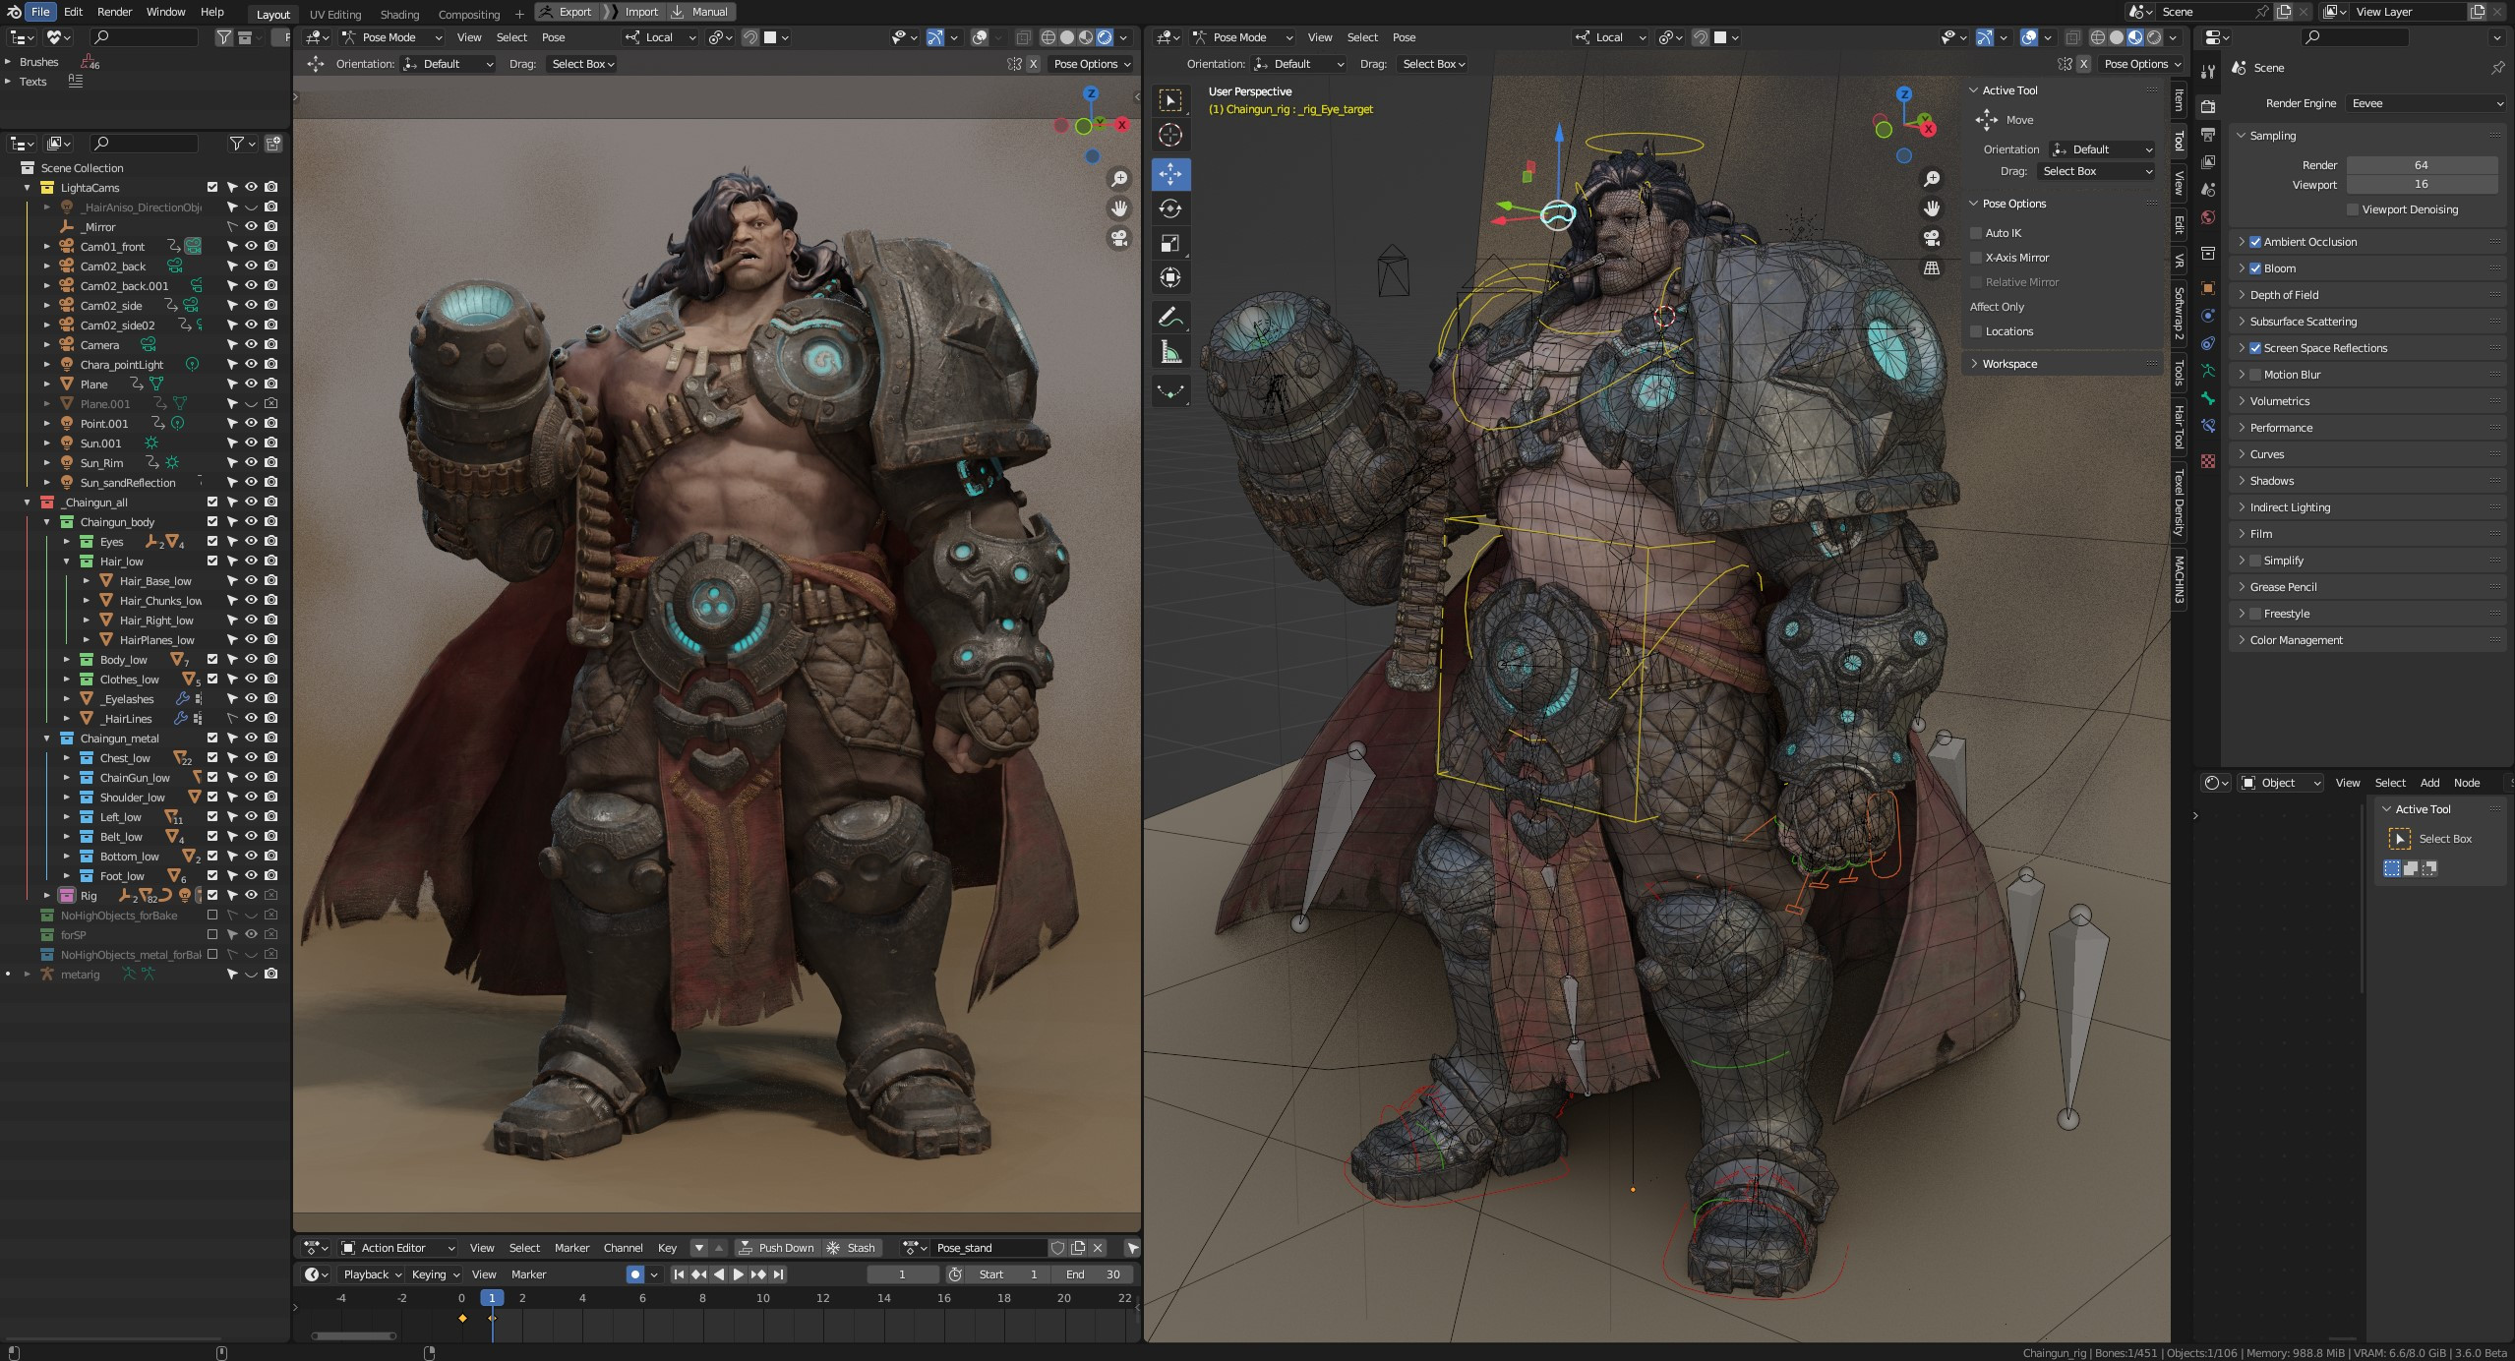Toggle perspective/orthographic grid icon in right viewport

click(1932, 267)
